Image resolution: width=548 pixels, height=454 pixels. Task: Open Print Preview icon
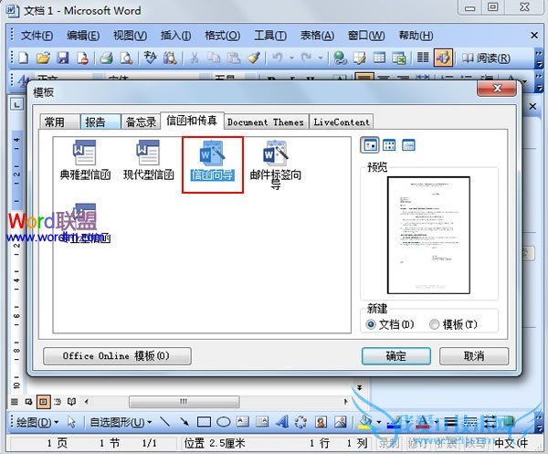tap(126, 58)
